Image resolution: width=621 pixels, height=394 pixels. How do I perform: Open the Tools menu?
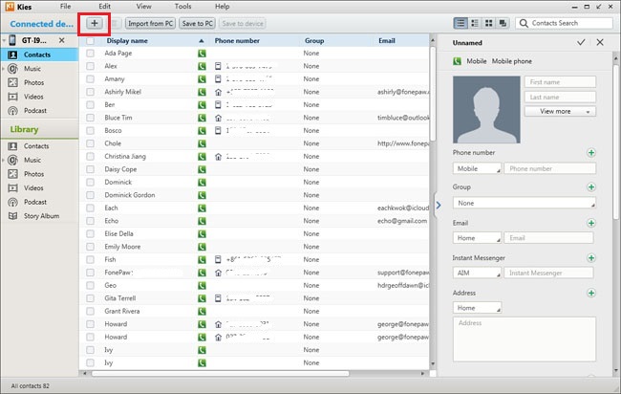[x=183, y=7]
